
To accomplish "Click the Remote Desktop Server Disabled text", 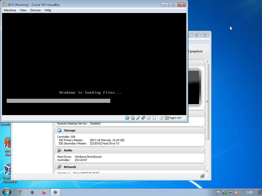I will (79, 124).
